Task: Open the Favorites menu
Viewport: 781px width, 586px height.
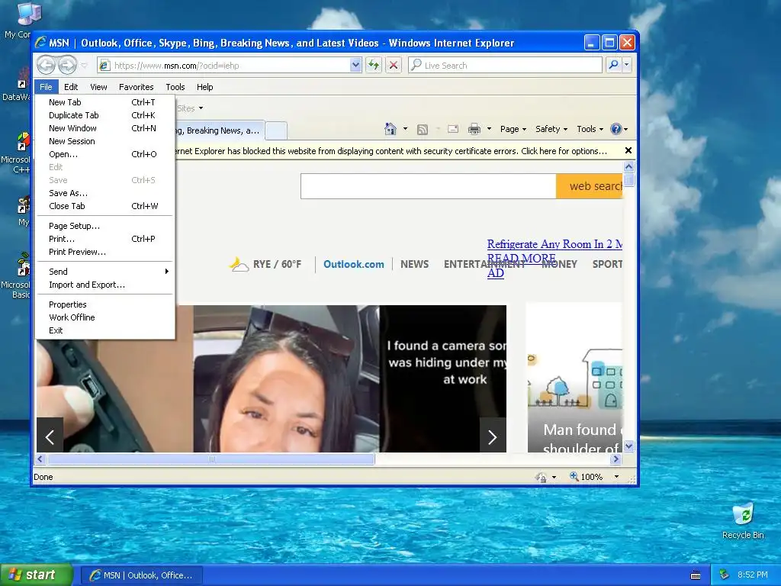Action: [x=136, y=87]
